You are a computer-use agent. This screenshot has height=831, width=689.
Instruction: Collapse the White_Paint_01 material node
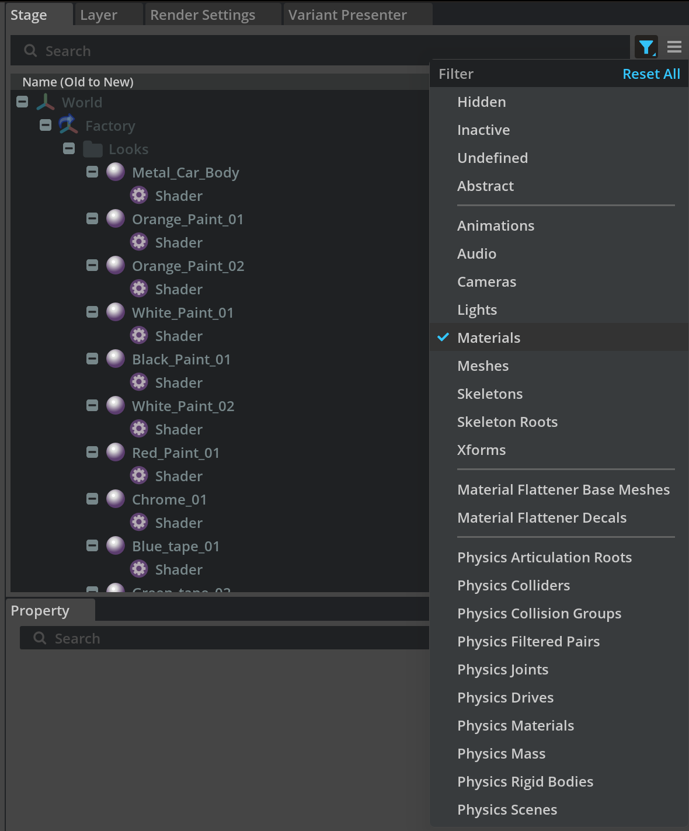92,312
